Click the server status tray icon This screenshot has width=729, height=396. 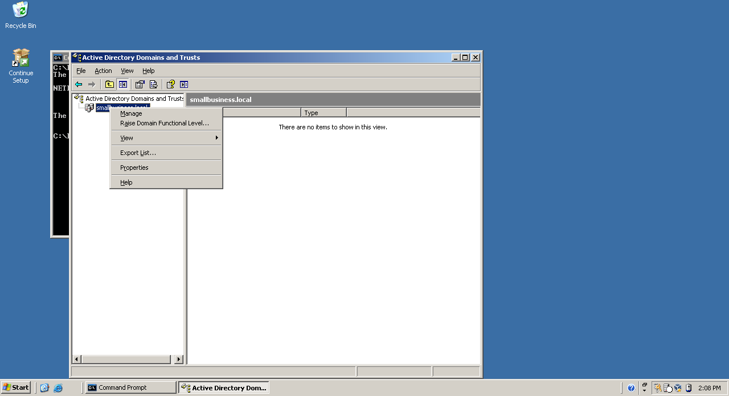tap(668, 388)
